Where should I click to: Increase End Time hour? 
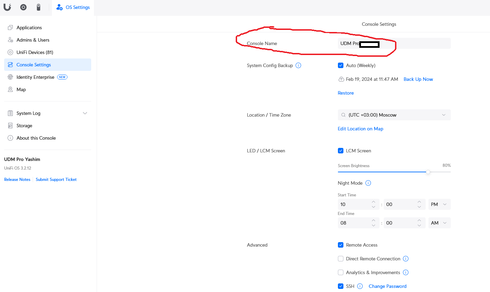[x=373, y=220]
